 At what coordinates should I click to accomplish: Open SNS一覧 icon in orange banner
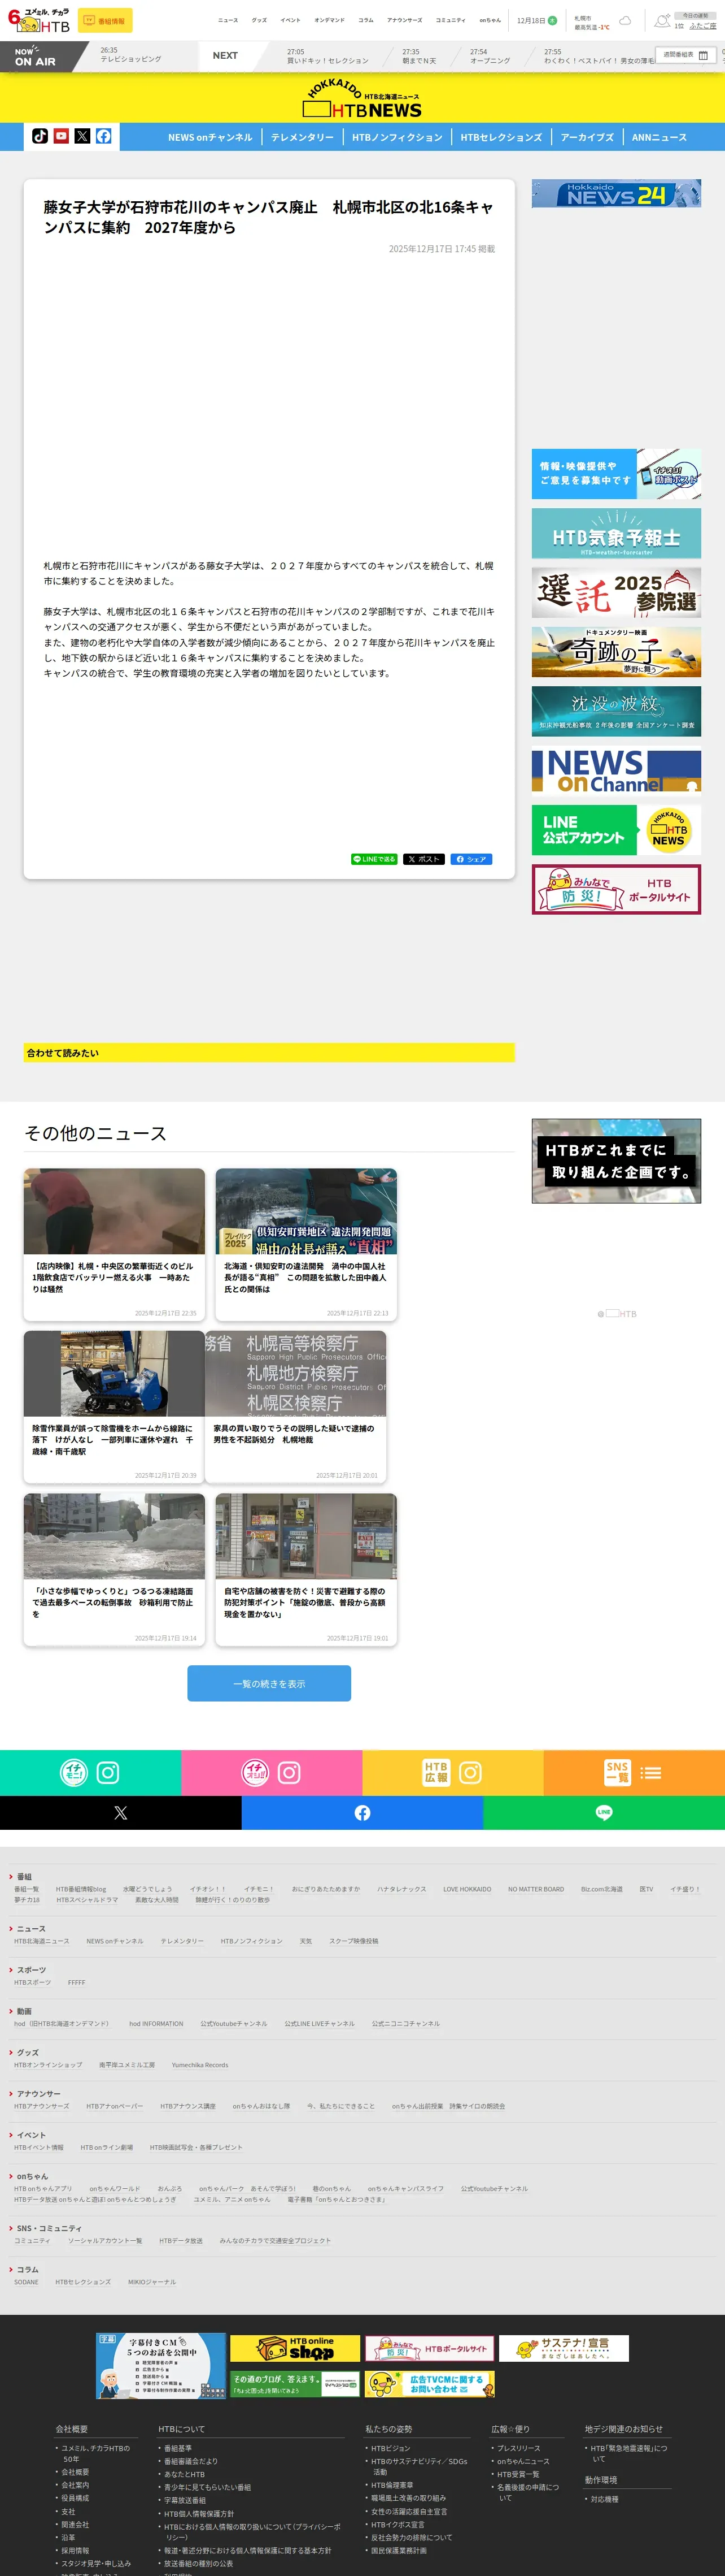pyautogui.click(x=617, y=1772)
